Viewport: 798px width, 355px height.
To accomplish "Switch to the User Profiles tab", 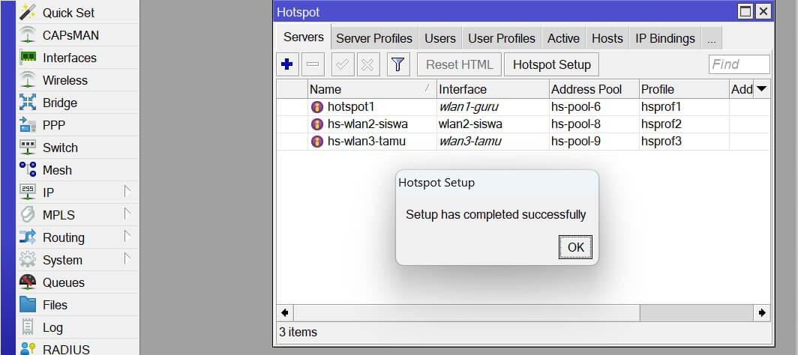I will pyautogui.click(x=502, y=38).
